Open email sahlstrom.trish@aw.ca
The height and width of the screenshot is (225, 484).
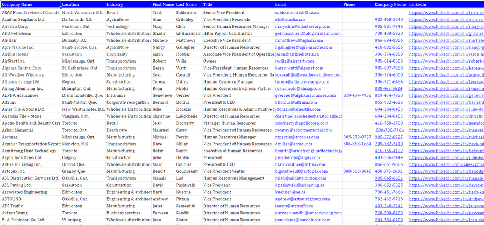297,13
